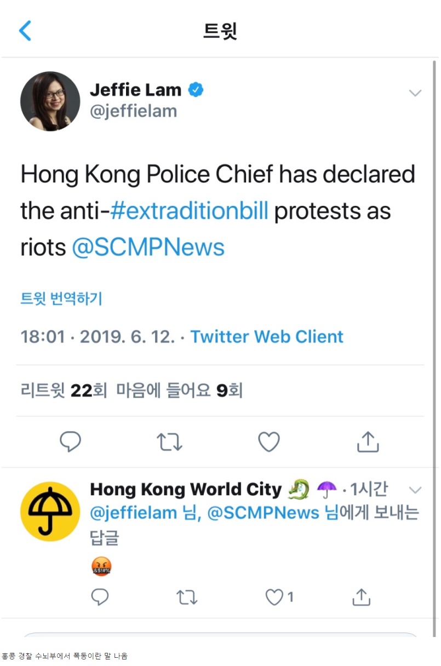View the Twitter Web Client source link
This screenshot has height=666, width=441.
click(267, 336)
